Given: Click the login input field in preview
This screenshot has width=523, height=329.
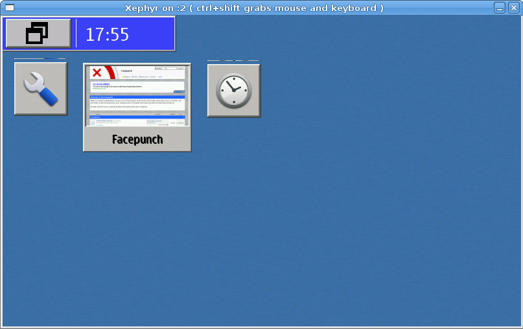Looking at the screenshot, I should 159,68.
